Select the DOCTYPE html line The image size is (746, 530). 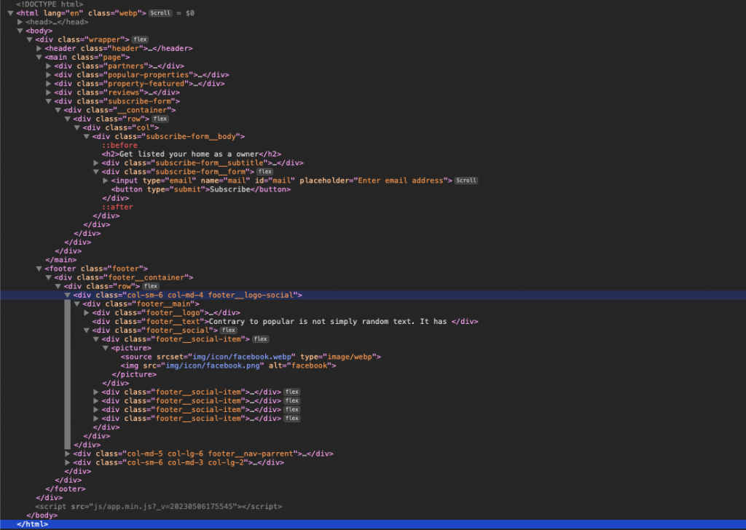pyautogui.click(x=50, y=4)
